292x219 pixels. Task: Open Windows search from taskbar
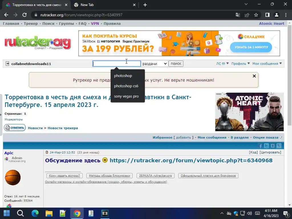tap(21, 213)
